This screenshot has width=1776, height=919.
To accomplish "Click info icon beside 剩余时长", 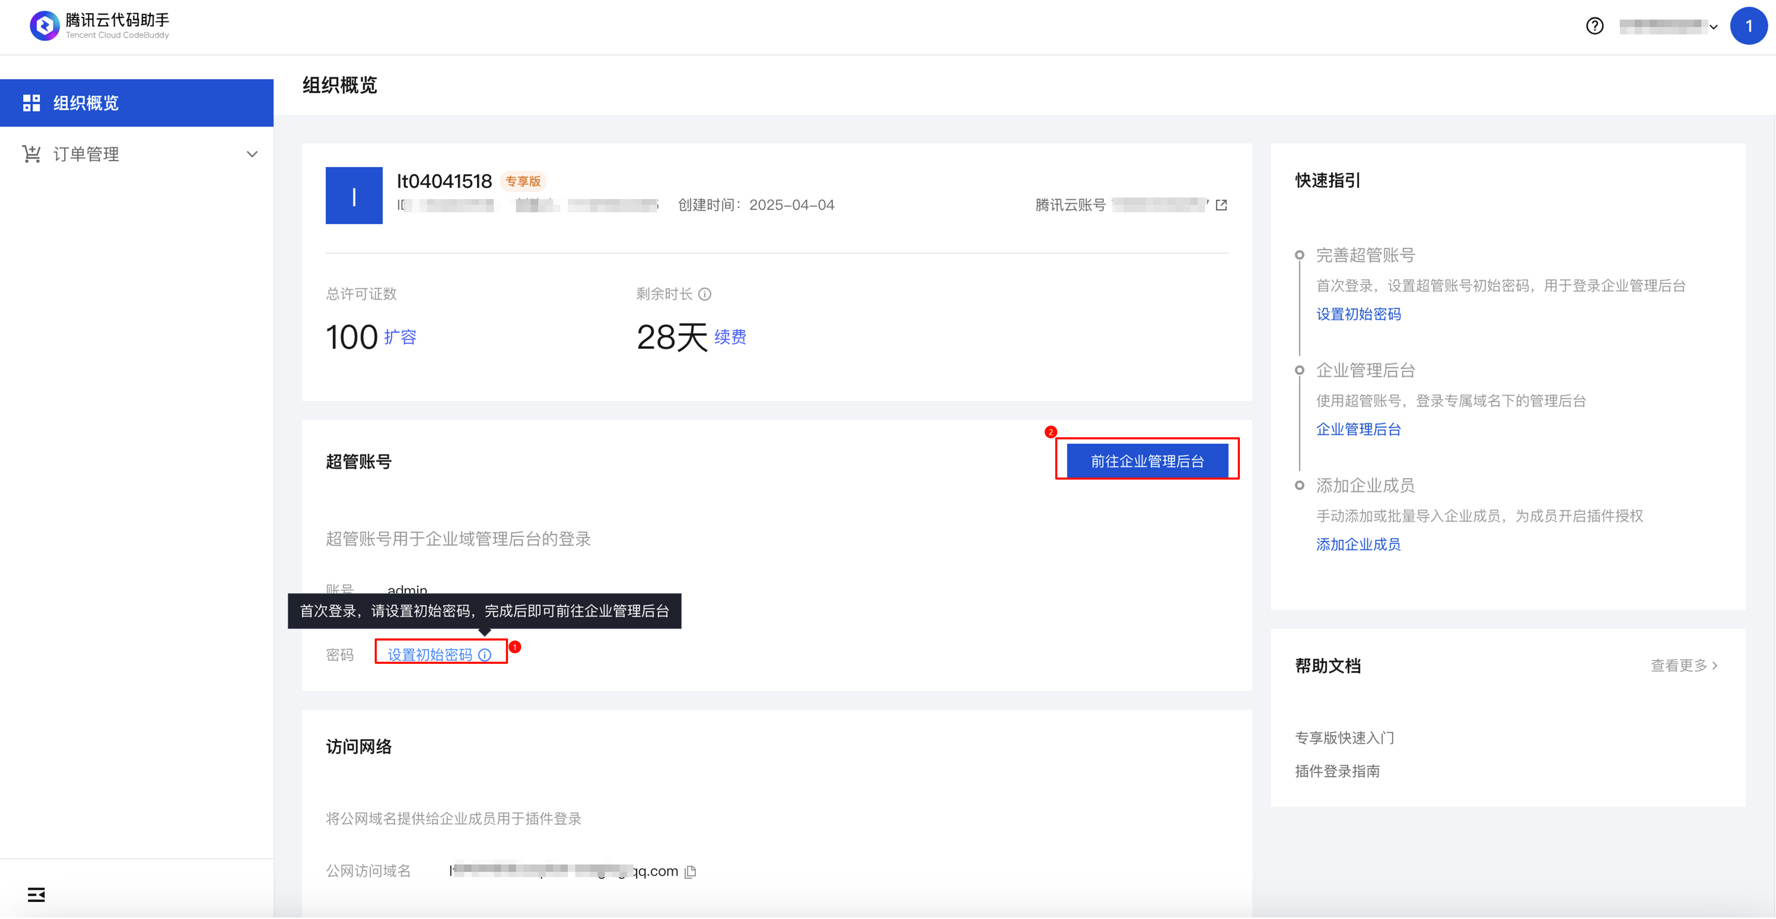I will click(704, 294).
